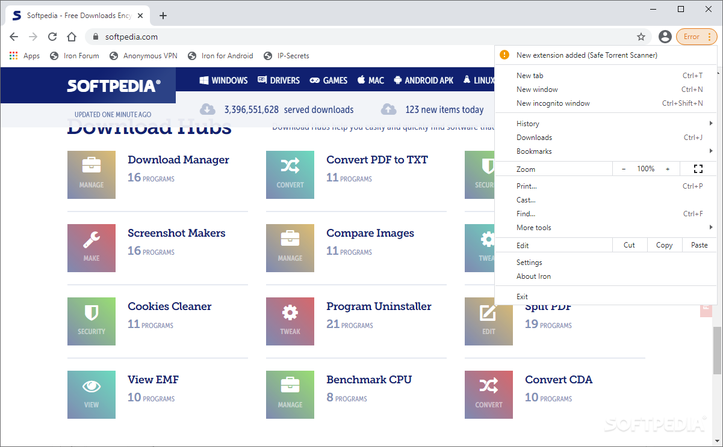Screen dimensions: 723x447
Task: Click the New extension added notification
Action: pos(606,55)
